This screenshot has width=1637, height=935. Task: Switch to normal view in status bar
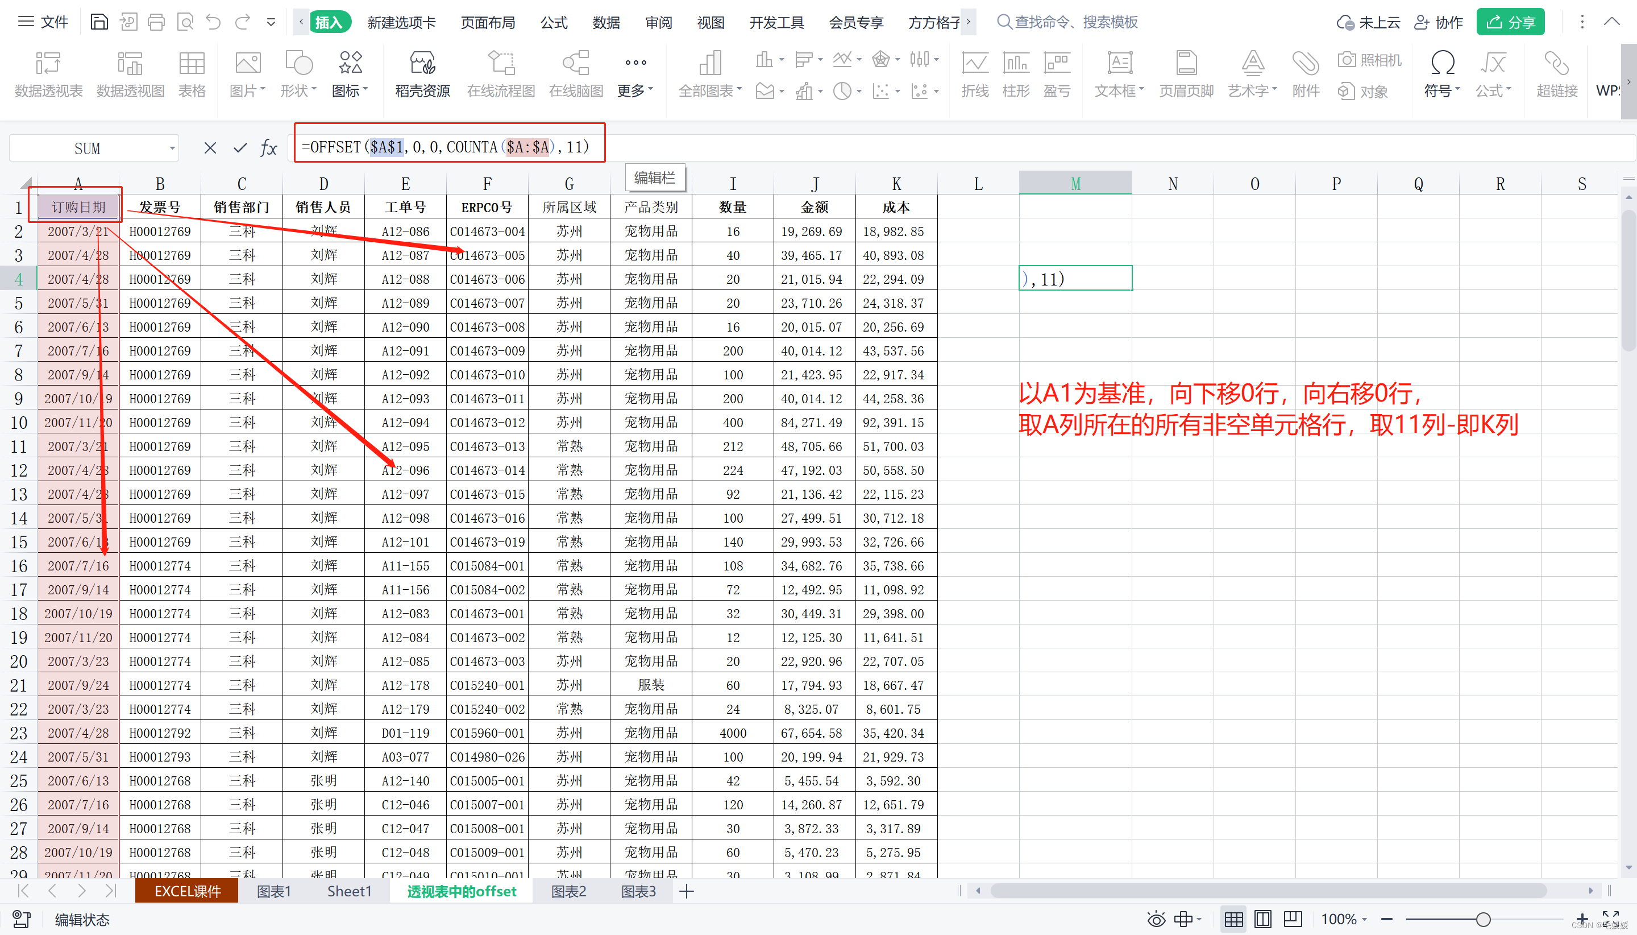click(x=1233, y=920)
